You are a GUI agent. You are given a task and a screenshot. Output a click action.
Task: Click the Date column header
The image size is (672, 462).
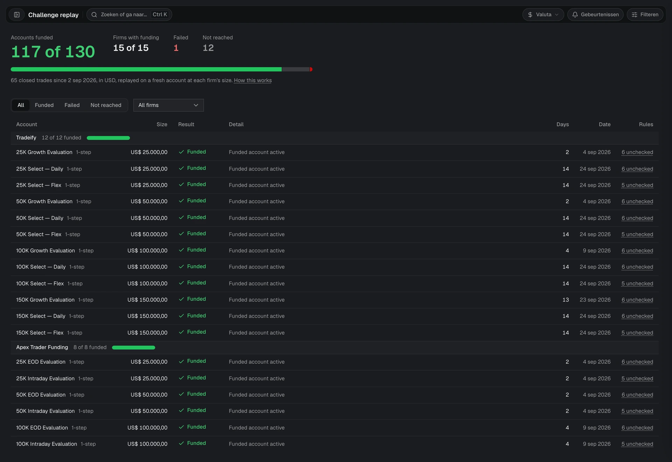(604, 124)
